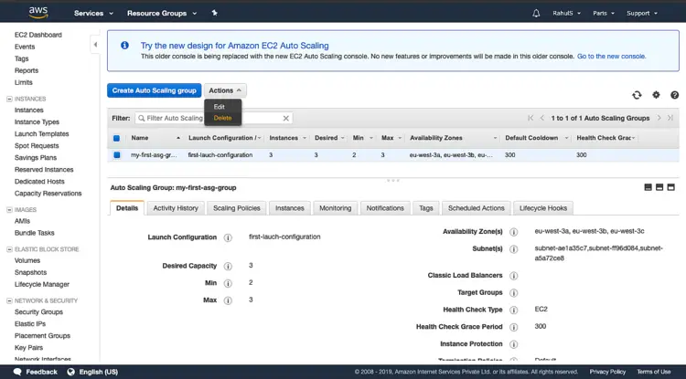Viewport: 686px width, 379px height.
Task: Click info icon next to Desired Capacity
Action: tap(228, 266)
